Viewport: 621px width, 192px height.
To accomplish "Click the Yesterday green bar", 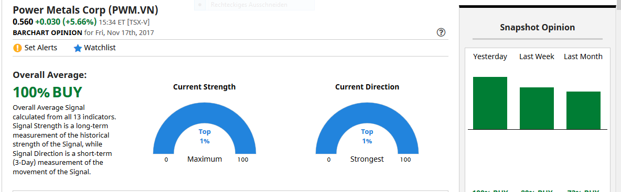I will [490, 103].
